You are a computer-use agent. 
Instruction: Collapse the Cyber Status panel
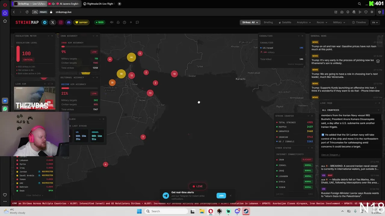(308, 148)
